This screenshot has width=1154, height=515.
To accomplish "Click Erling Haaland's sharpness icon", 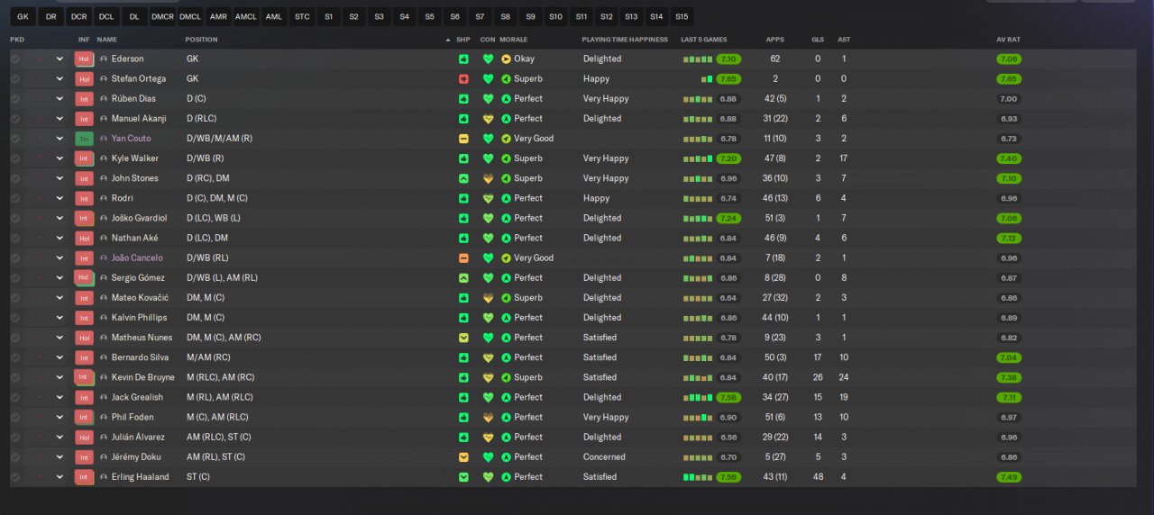I will (x=463, y=477).
